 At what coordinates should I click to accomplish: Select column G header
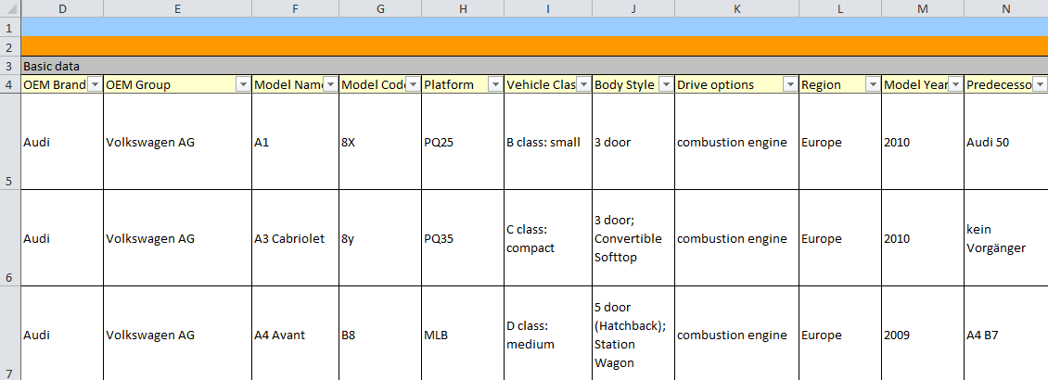pos(380,8)
